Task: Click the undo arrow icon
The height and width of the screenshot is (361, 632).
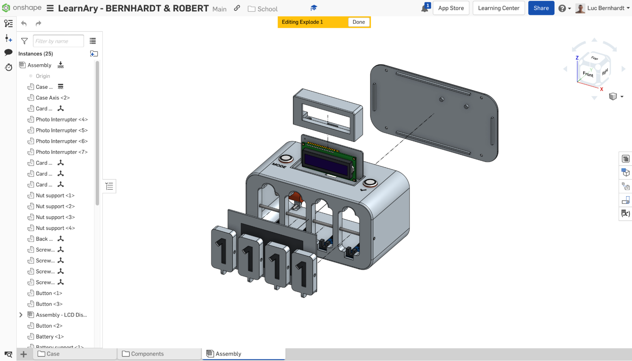Action: (24, 23)
